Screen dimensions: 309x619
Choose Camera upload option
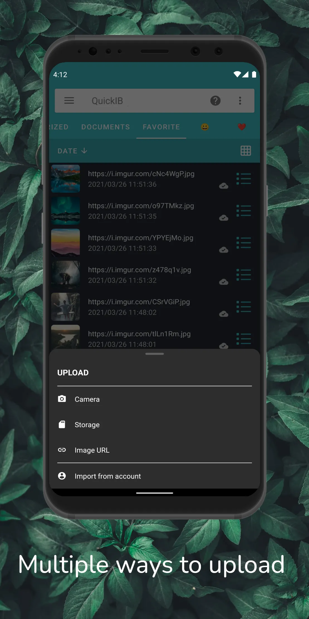[154, 399]
